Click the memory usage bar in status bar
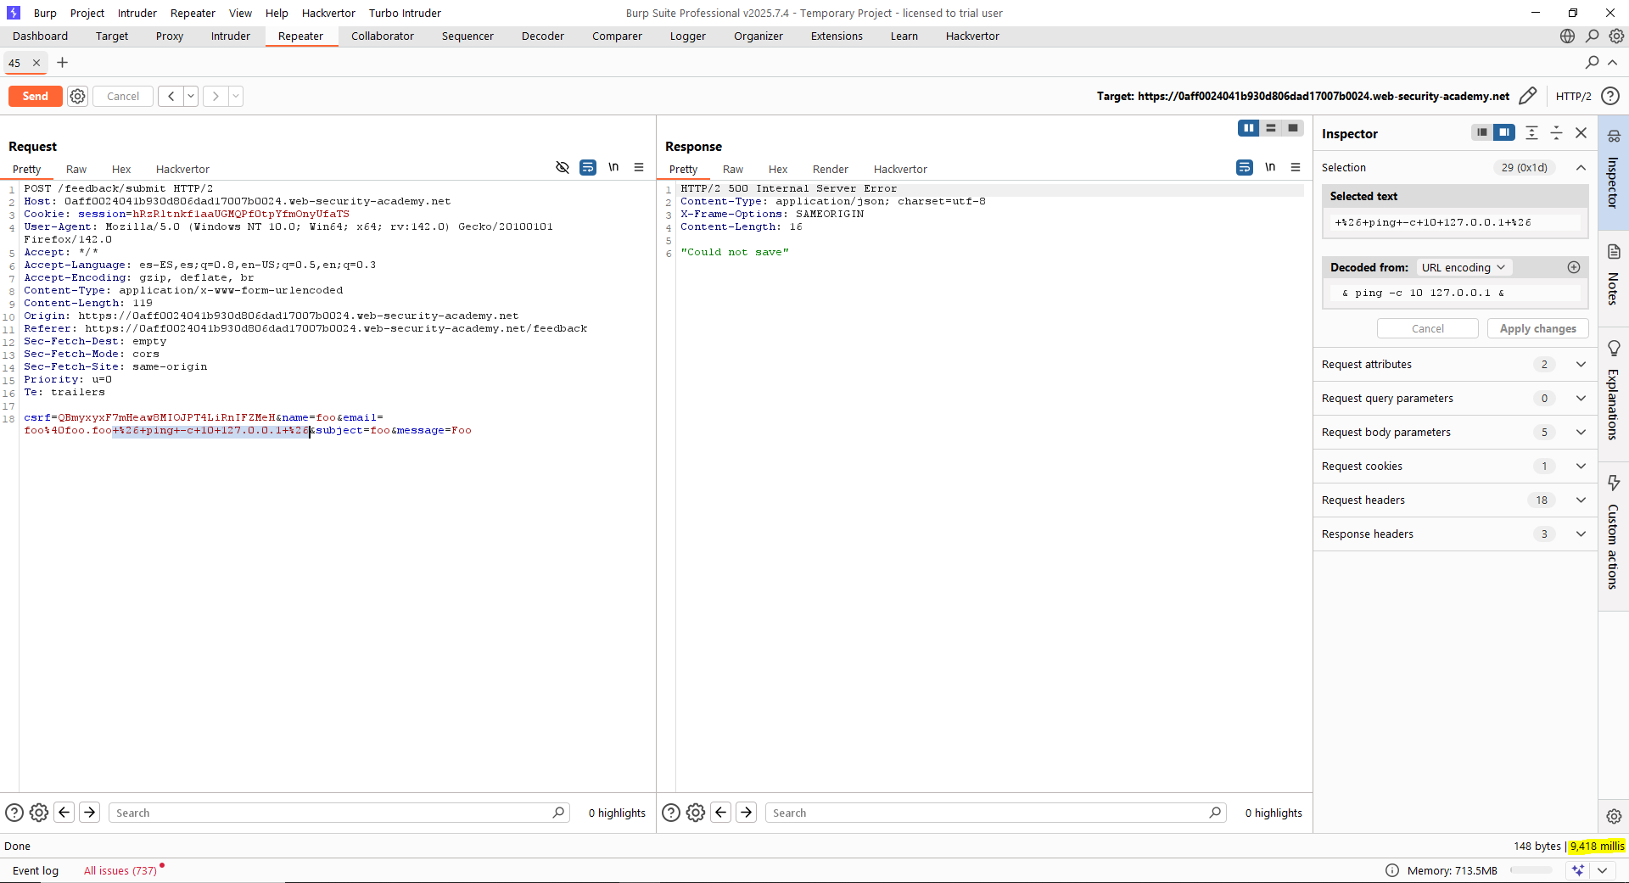 [x=1531, y=870]
